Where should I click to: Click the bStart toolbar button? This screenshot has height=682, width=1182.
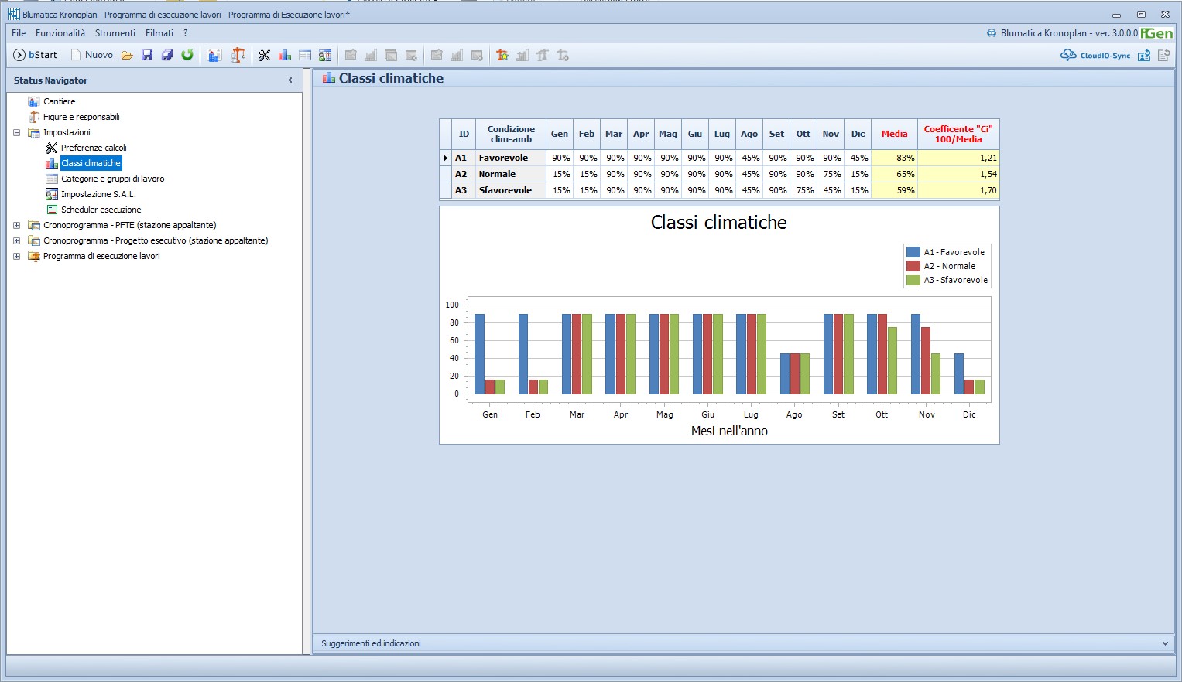36,55
